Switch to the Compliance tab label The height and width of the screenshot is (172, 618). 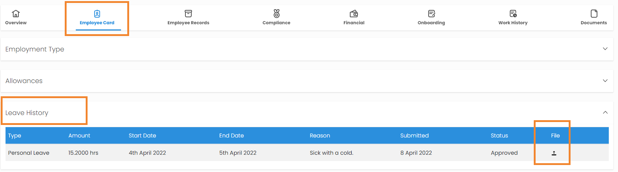(276, 23)
